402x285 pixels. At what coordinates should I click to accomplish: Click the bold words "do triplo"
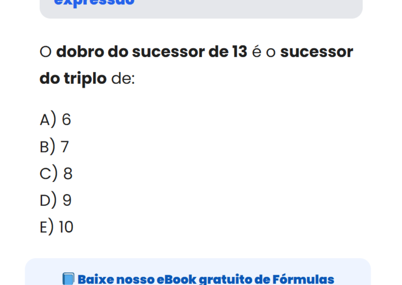[73, 79]
